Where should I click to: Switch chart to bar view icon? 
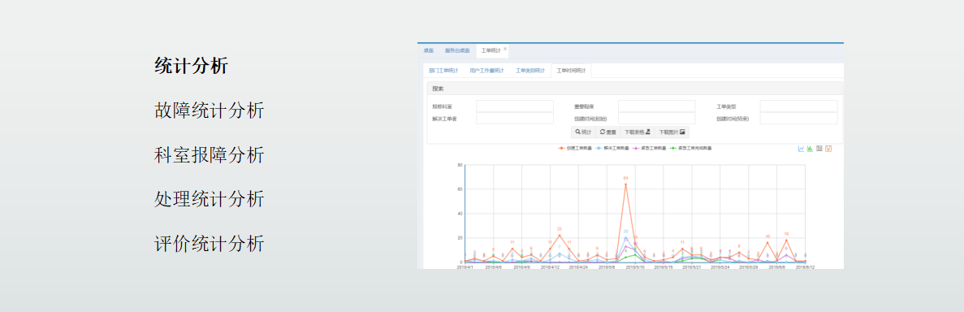click(811, 149)
